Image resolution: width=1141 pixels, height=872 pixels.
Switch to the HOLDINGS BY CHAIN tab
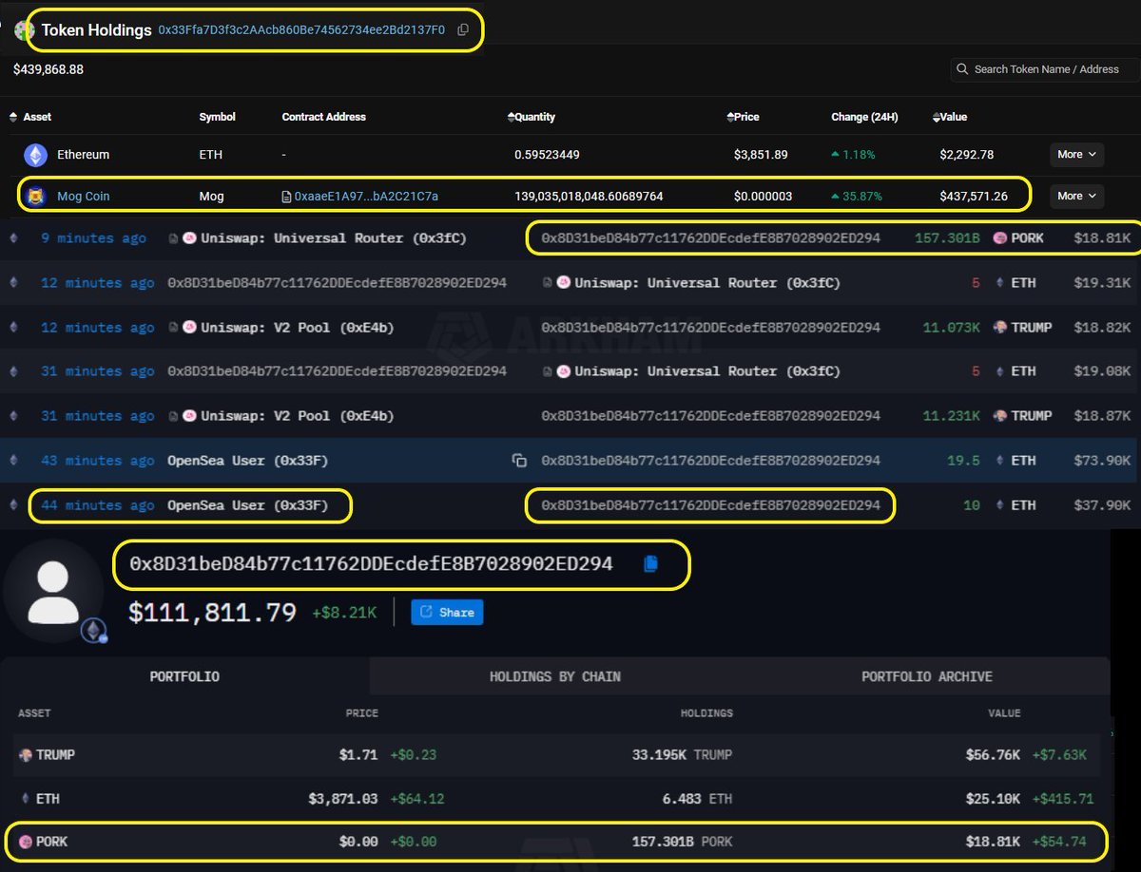tap(555, 676)
